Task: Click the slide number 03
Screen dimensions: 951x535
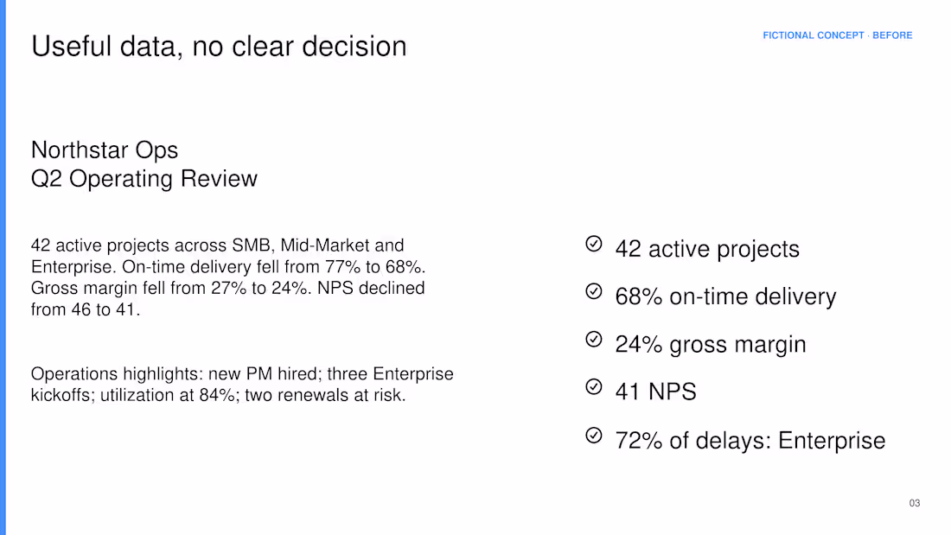Action: tap(914, 503)
